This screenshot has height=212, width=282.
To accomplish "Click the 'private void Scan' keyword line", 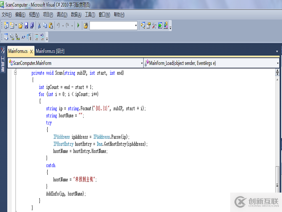I will pos(78,73).
